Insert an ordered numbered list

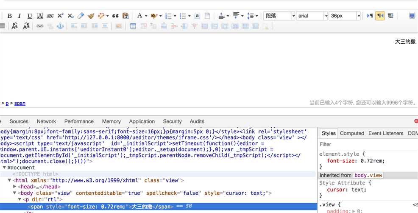coord(168,16)
